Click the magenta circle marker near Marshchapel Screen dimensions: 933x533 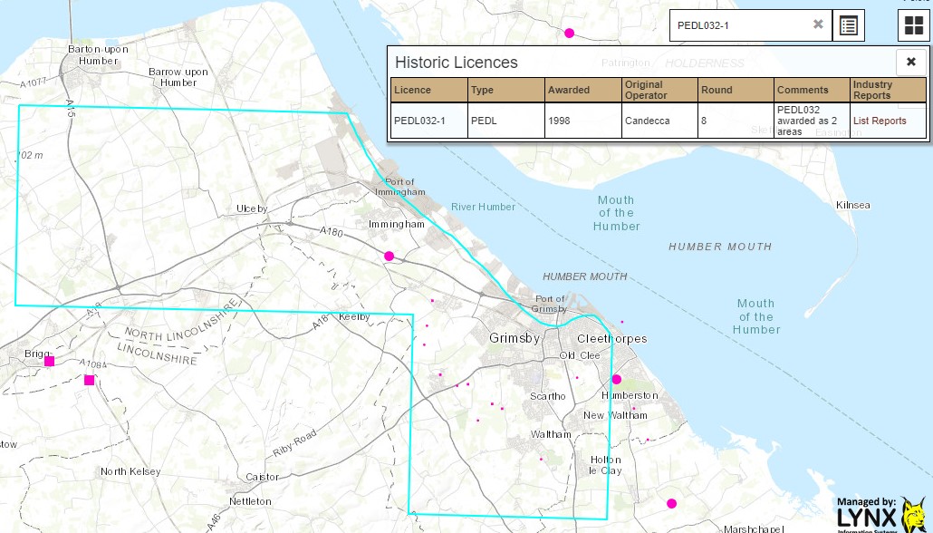coord(671,503)
